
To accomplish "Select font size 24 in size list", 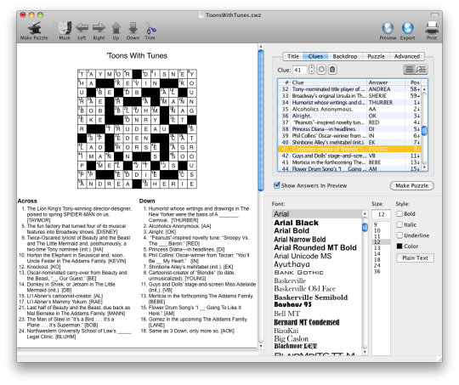I will [377, 265].
